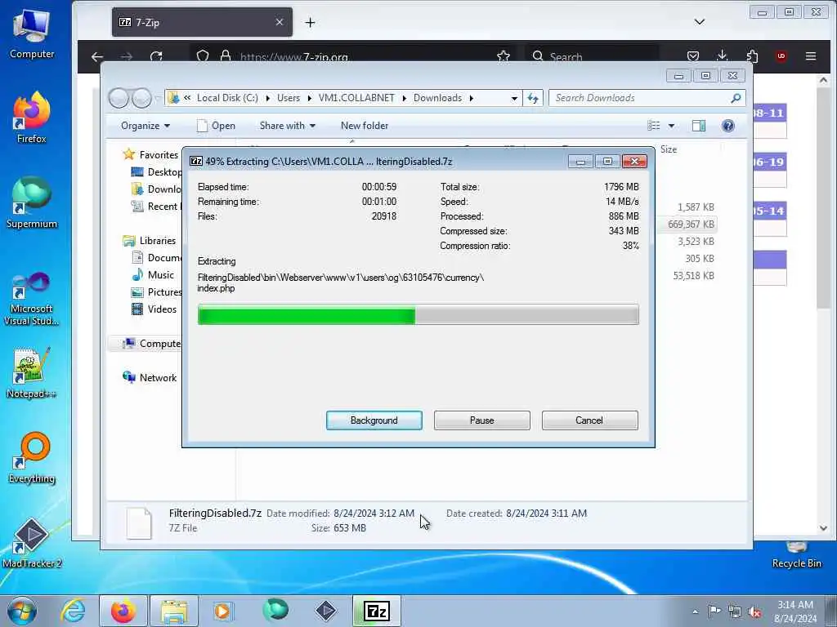
Task: Open Supermium from the taskbar
Action: pos(275,610)
